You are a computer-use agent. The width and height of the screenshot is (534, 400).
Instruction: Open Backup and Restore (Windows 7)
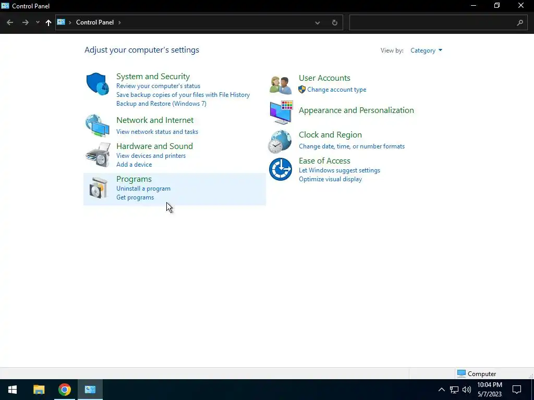tap(162, 104)
